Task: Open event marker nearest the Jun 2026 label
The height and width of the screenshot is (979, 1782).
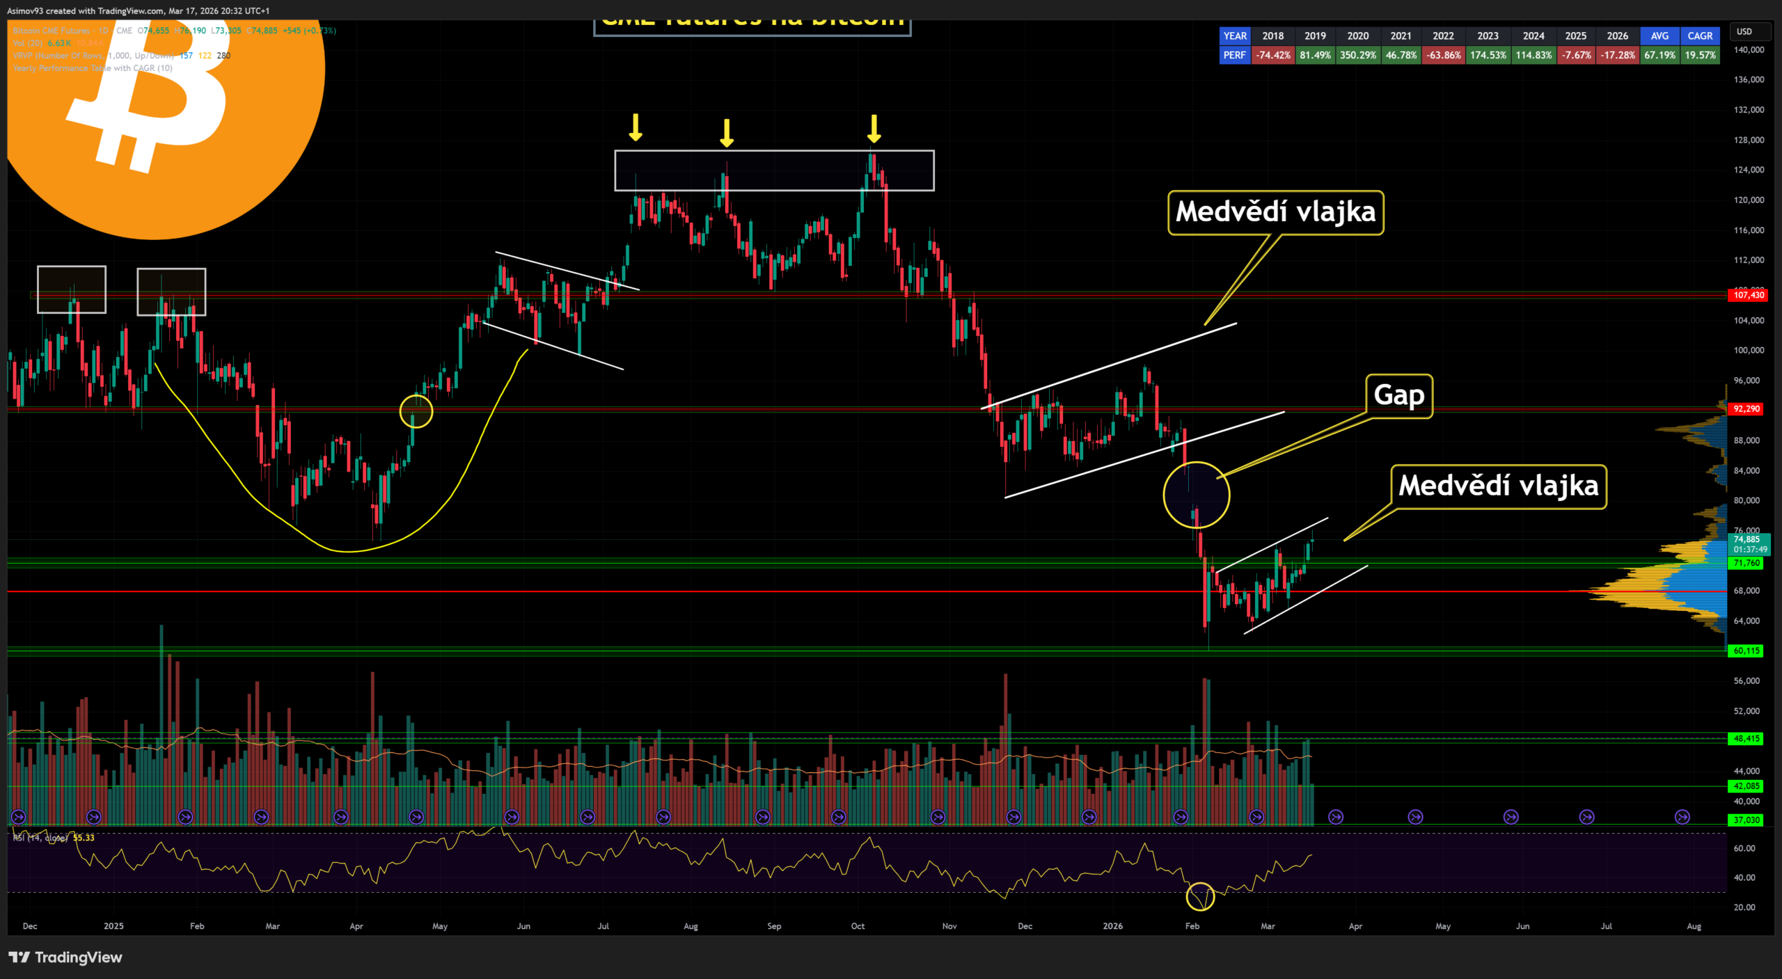Action: pos(1511,817)
